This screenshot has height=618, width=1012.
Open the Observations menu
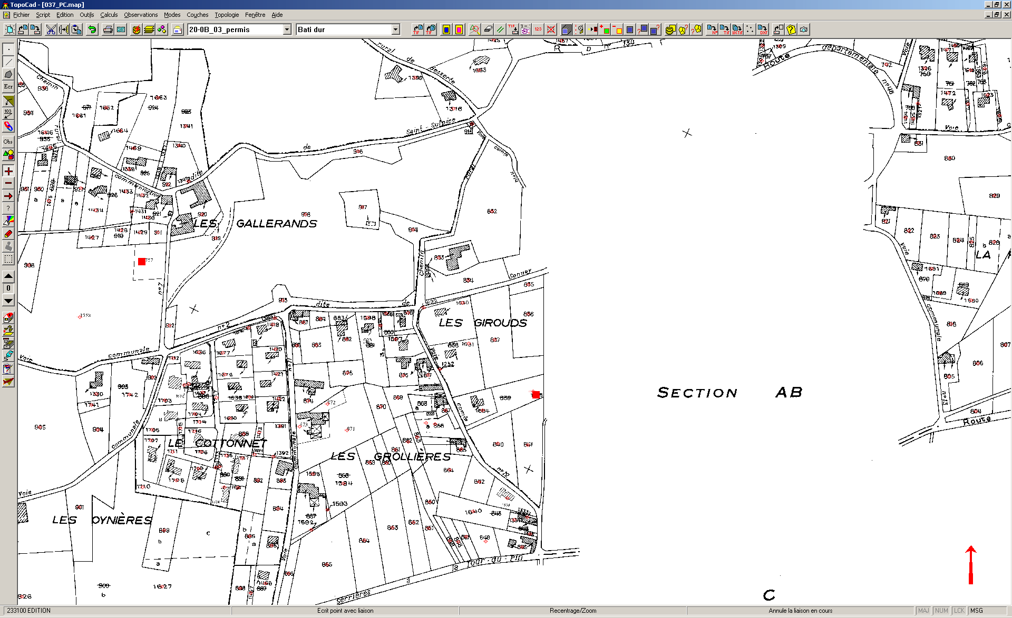tap(141, 15)
